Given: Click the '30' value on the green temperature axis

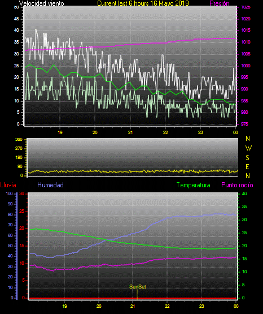Looking at the screenshot, I should (244, 220).
